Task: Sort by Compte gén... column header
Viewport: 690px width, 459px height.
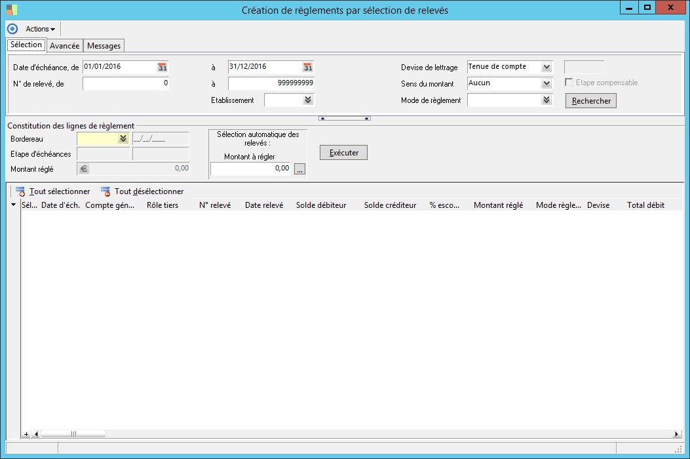Action: [x=110, y=205]
